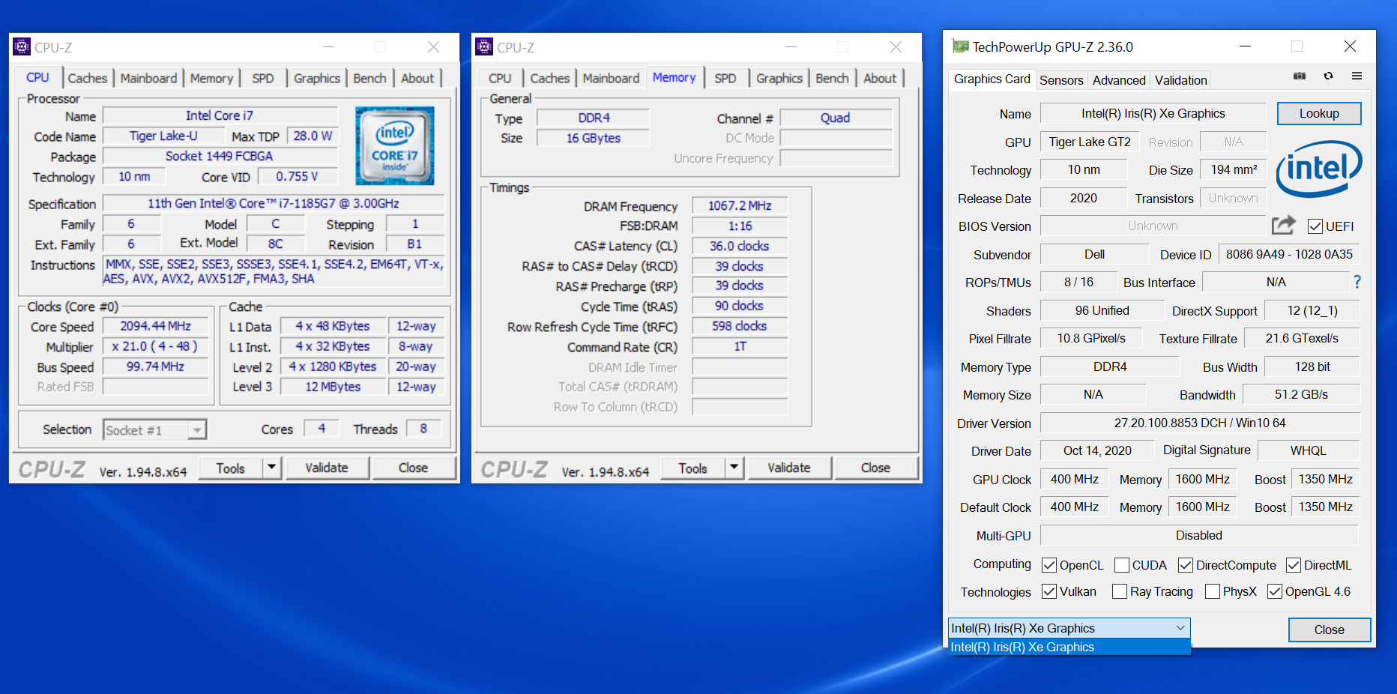Viewport: 1397px width, 694px height.
Task: Click the Channel # Quad value
Action: (x=835, y=118)
